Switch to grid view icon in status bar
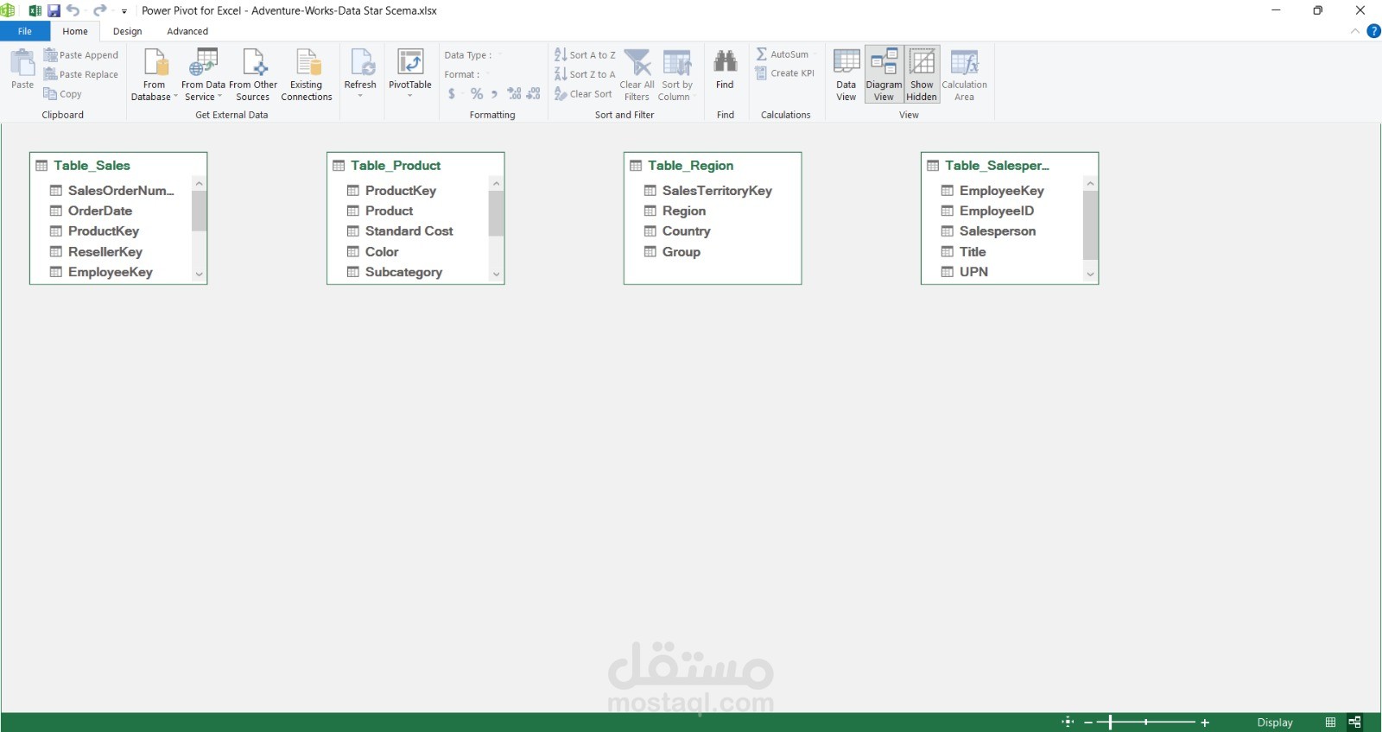The height and width of the screenshot is (732, 1382). tap(1330, 722)
